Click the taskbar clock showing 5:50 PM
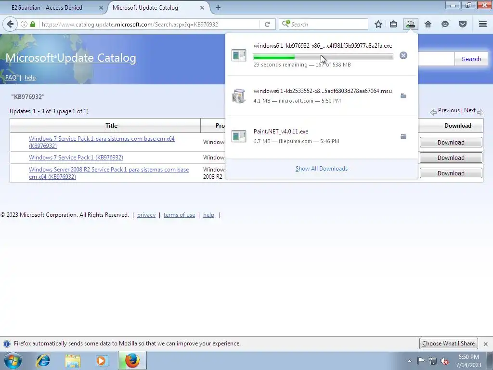 (x=469, y=361)
